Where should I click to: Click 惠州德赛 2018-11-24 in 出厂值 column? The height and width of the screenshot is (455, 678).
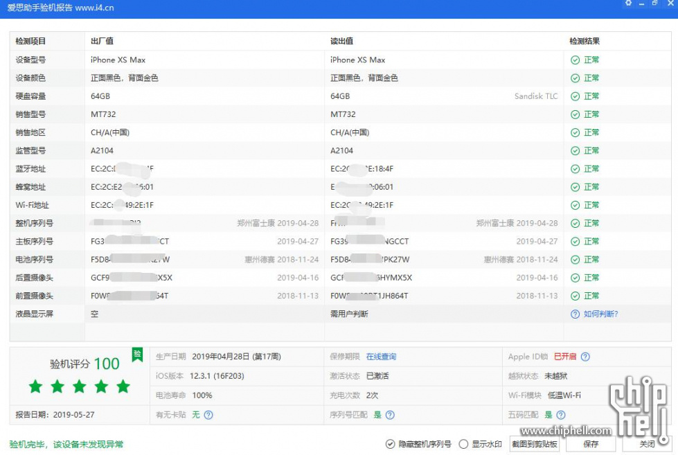(x=281, y=260)
